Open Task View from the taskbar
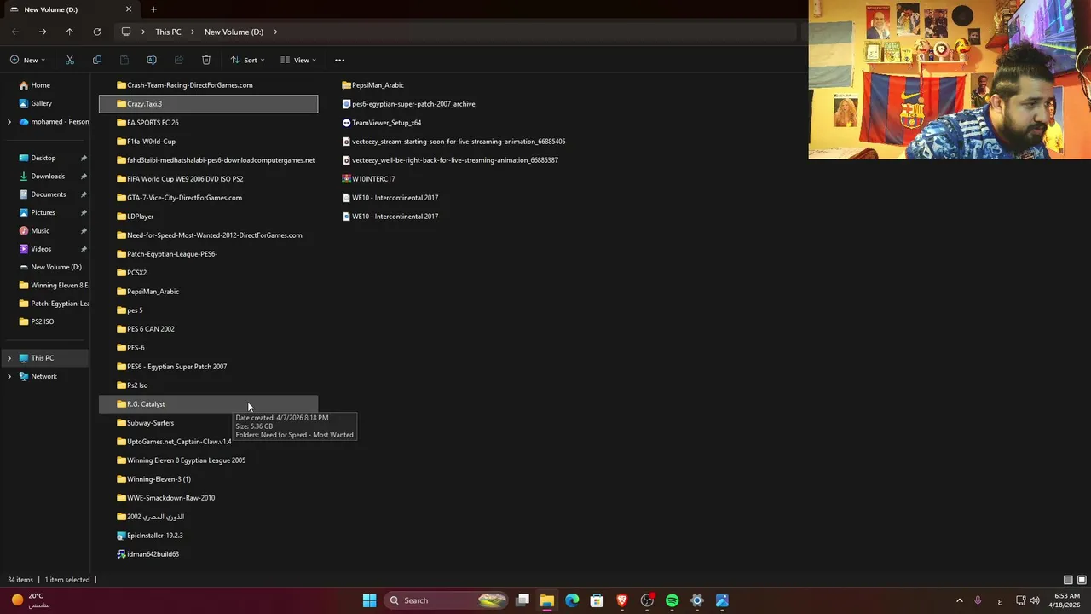The image size is (1091, 614). click(x=522, y=600)
